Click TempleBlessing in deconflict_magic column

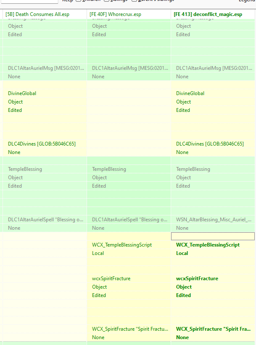click(193, 169)
